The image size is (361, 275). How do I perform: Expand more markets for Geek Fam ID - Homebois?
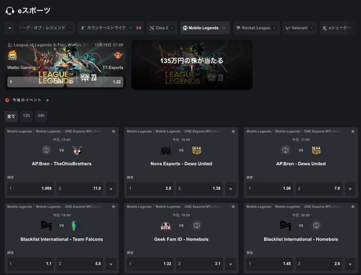point(231,264)
